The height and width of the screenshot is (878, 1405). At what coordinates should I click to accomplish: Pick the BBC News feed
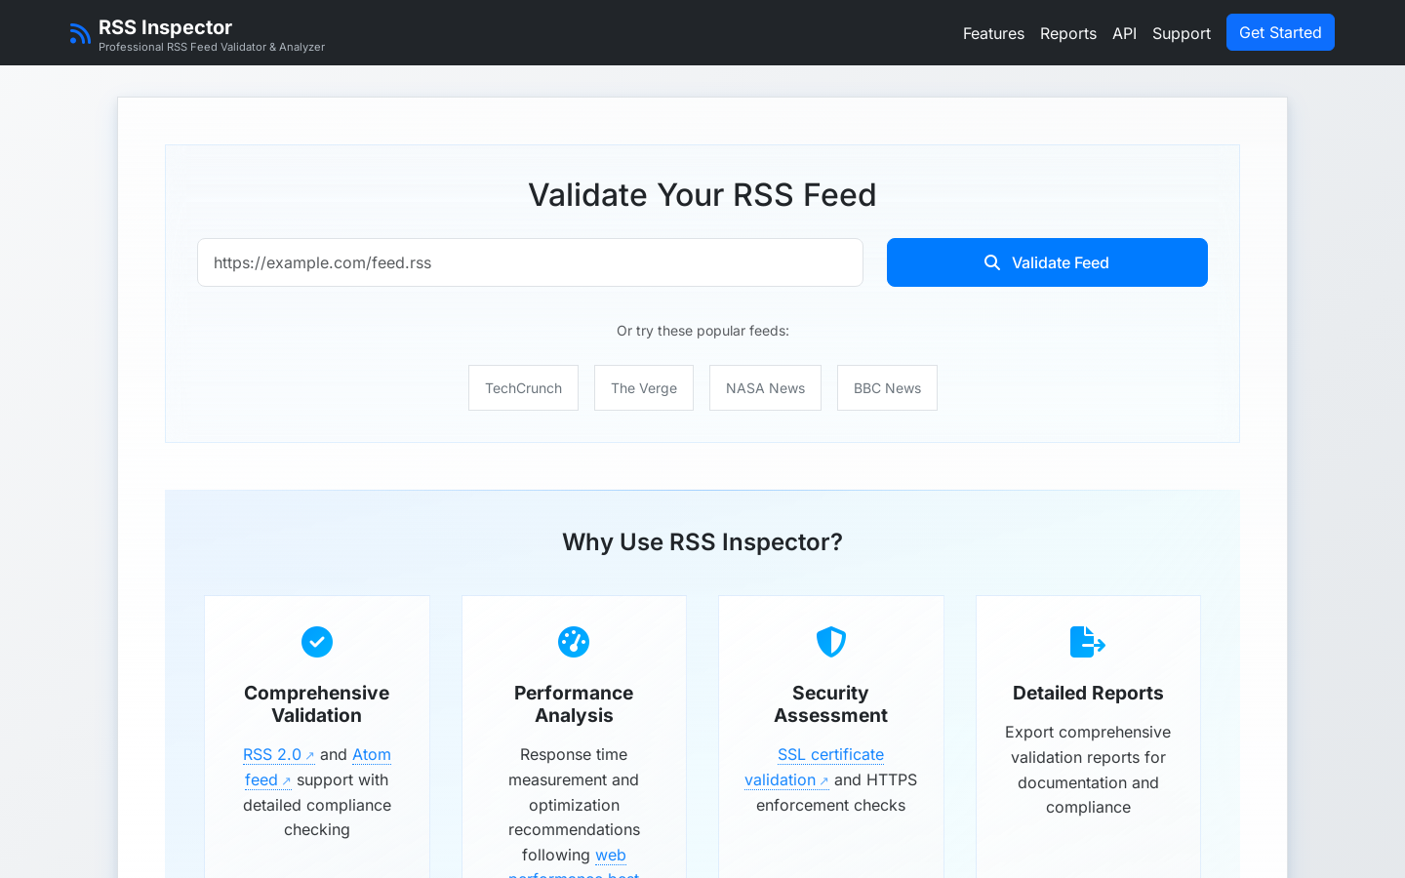(887, 388)
